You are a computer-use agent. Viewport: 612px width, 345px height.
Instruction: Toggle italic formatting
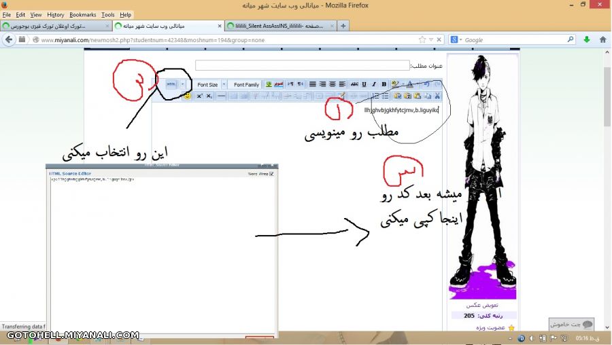(374, 84)
